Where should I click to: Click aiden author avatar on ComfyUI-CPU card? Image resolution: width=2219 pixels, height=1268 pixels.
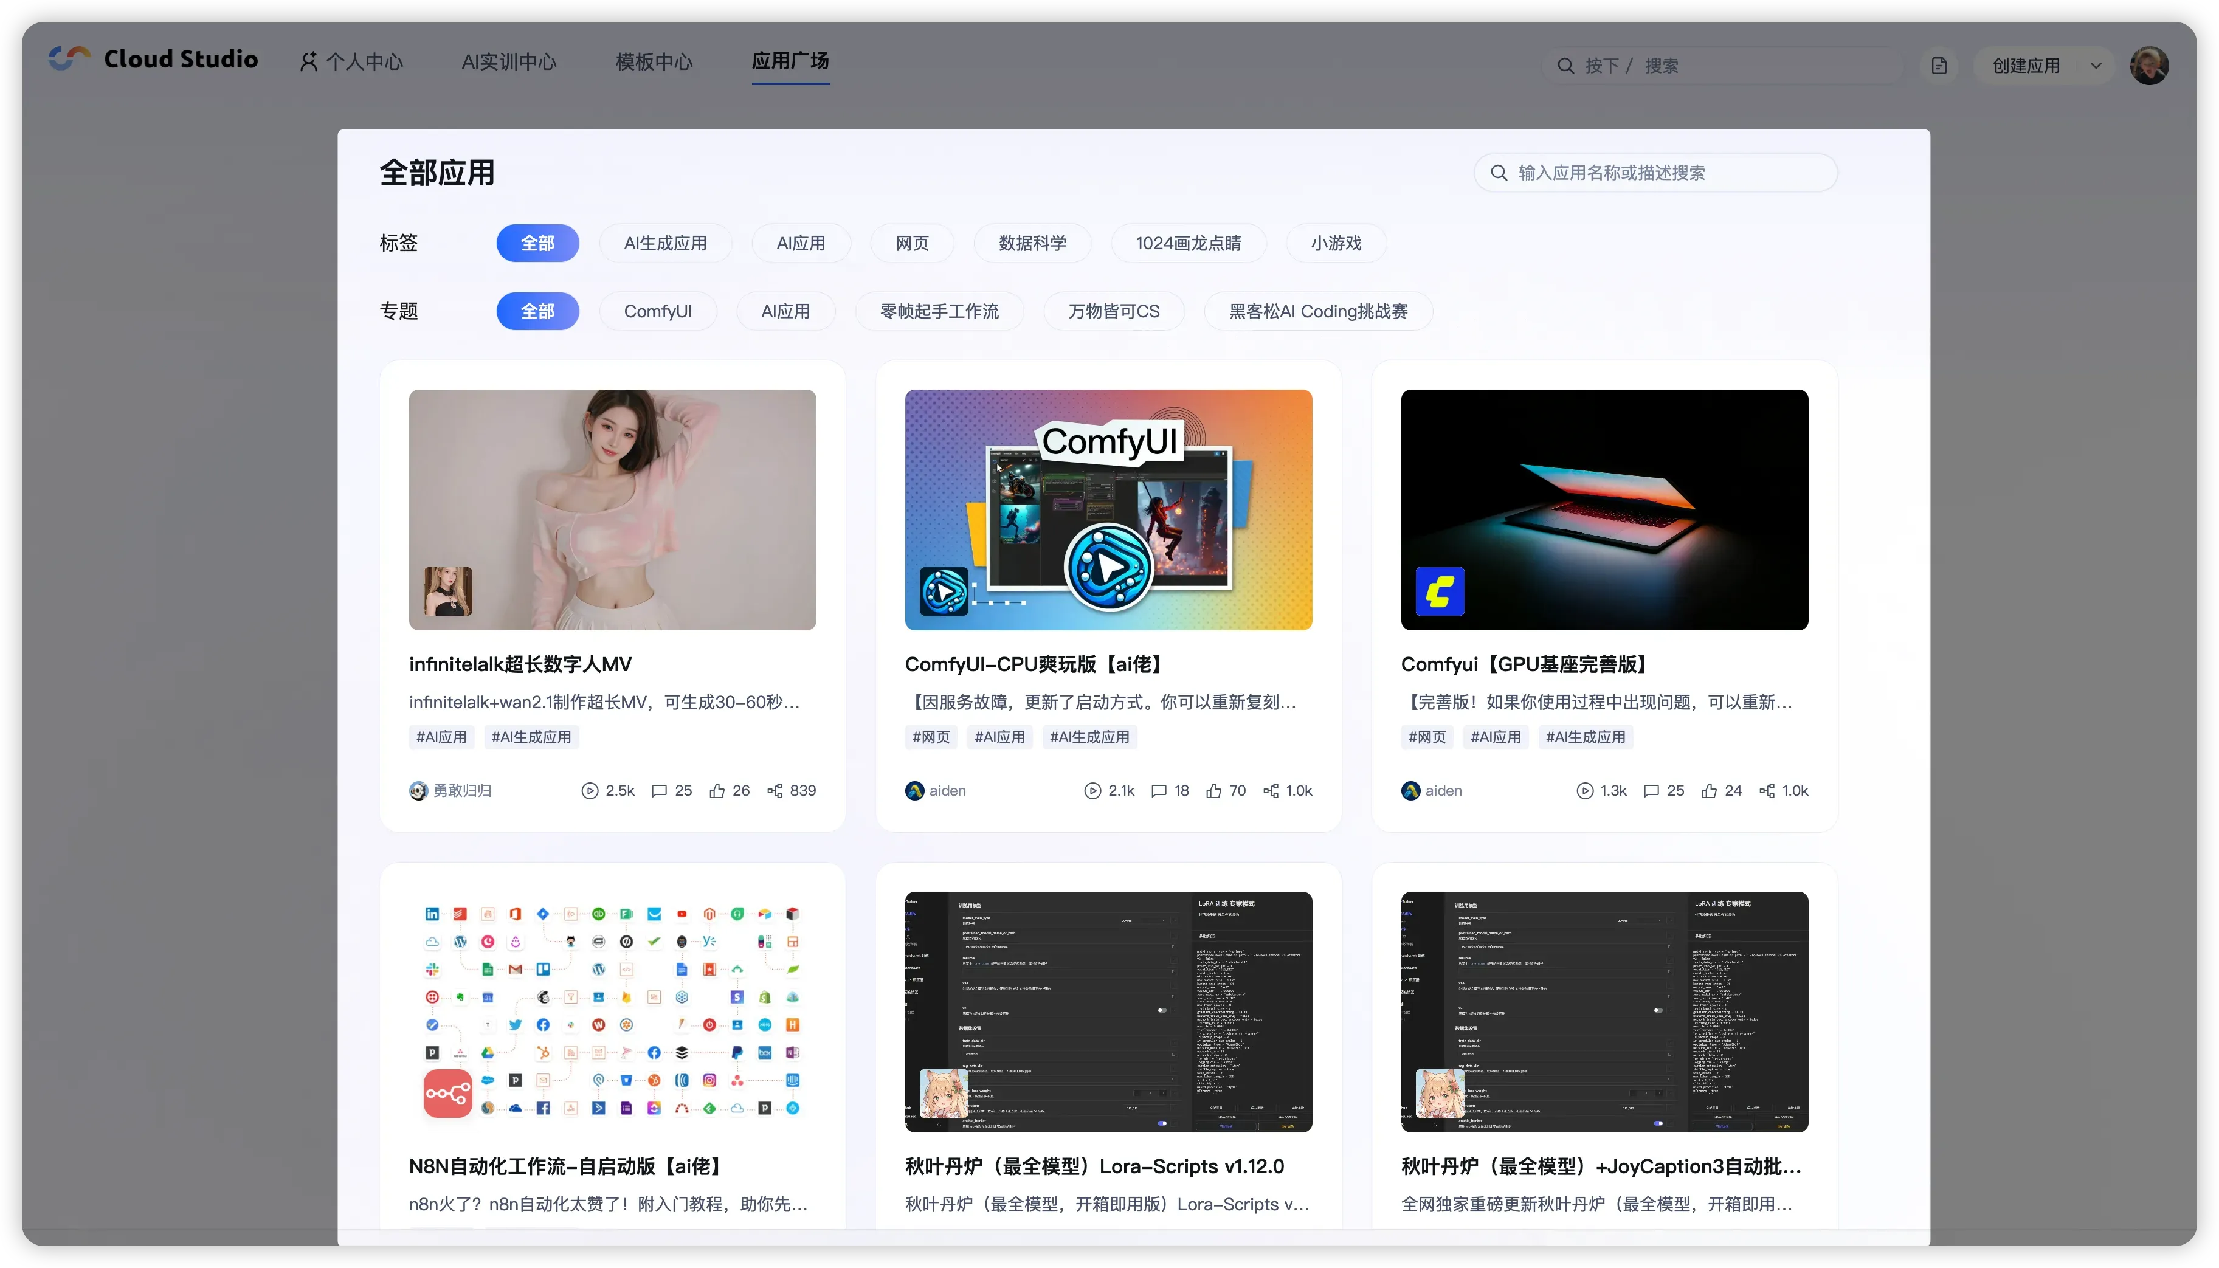pyautogui.click(x=914, y=791)
